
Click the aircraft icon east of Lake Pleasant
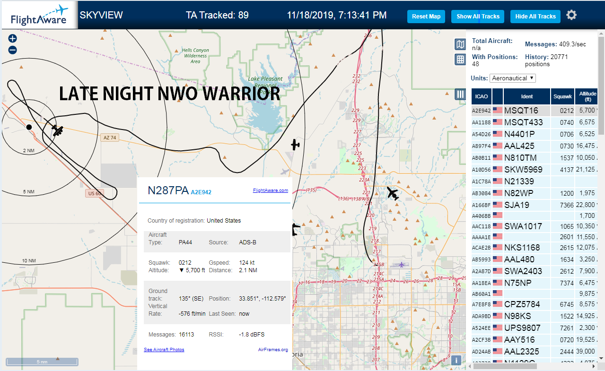[x=295, y=145]
